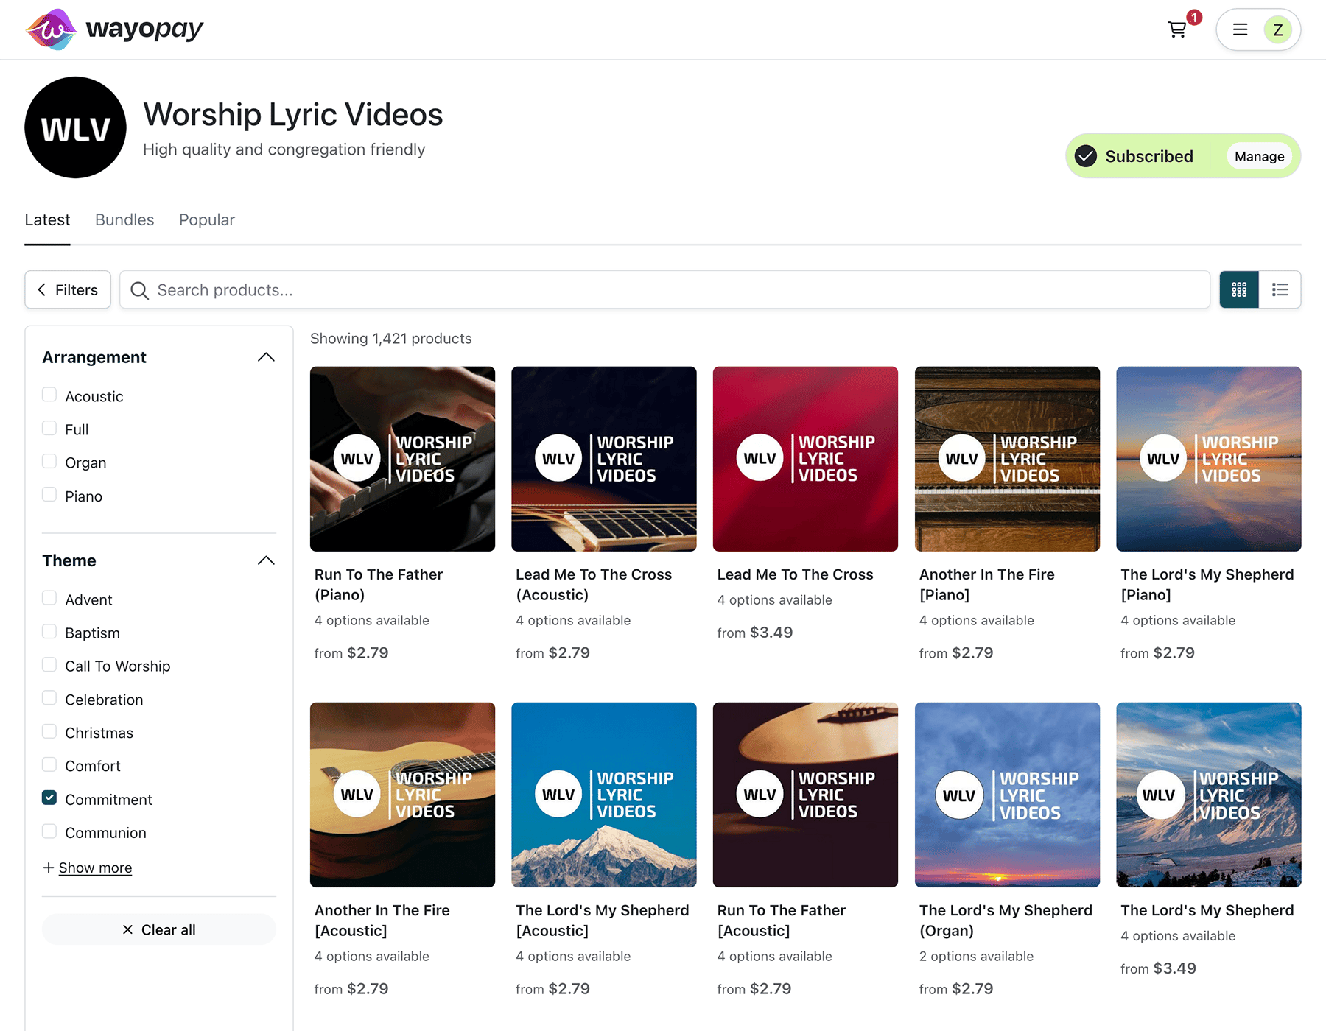
Task: Click the Worship Lyric Videos store heading
Action: click(293, 115)
